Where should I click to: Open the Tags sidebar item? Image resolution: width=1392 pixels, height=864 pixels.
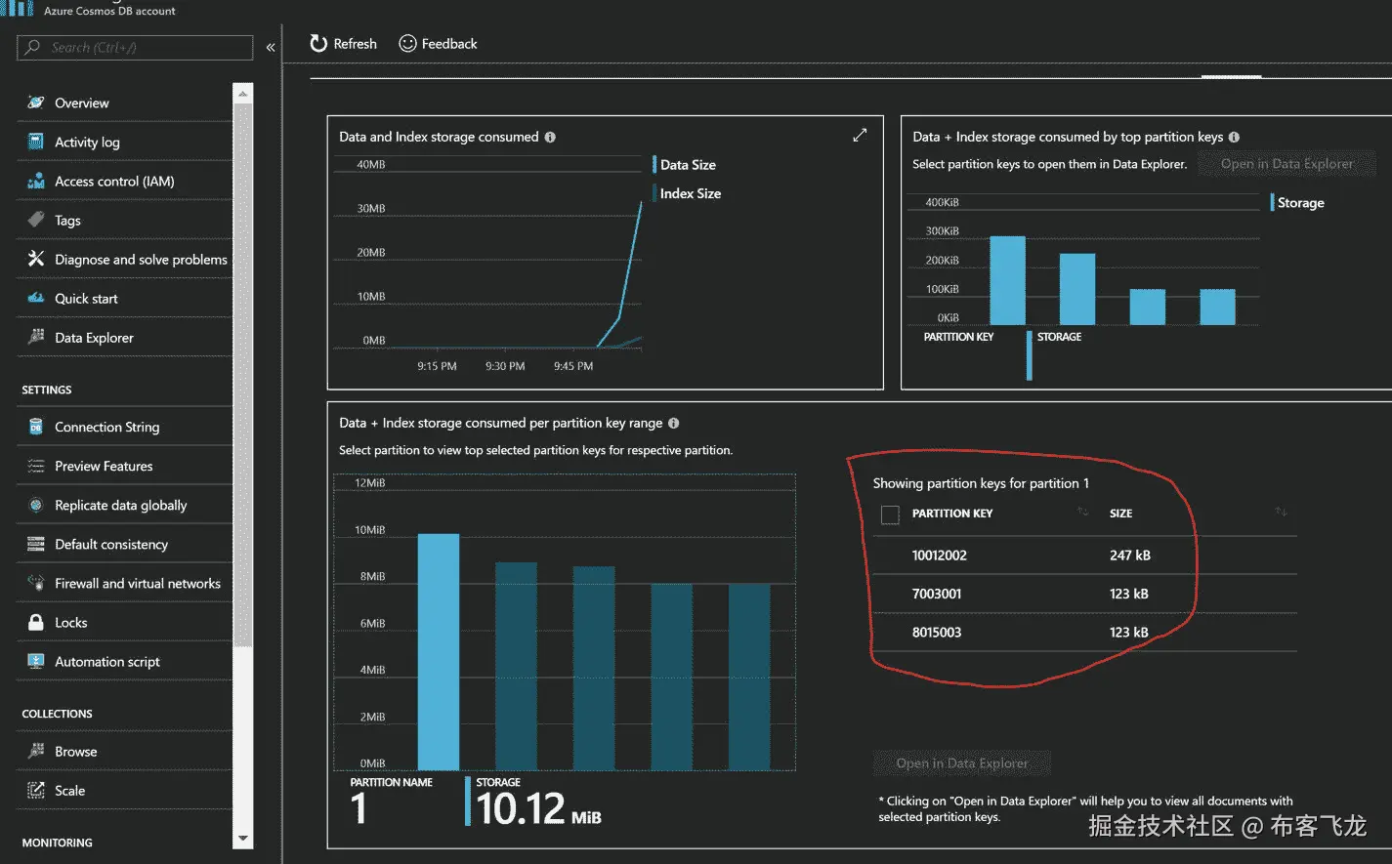tap(125, 220)
